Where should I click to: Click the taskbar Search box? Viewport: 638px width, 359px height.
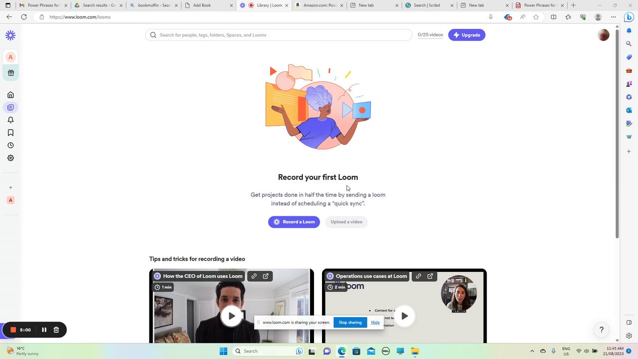(269, 351)
